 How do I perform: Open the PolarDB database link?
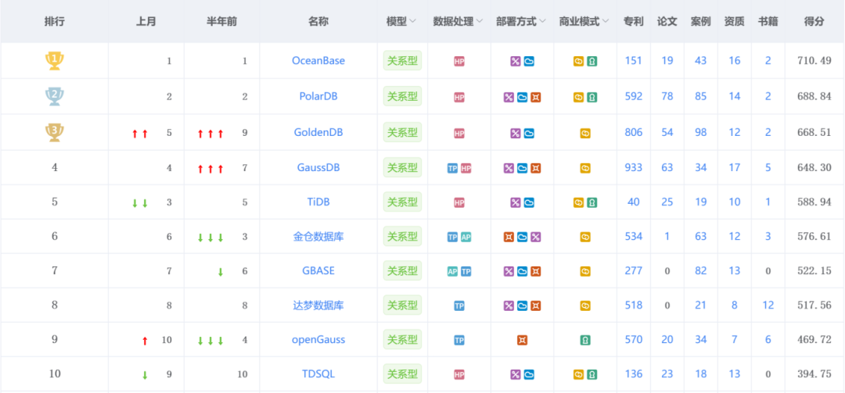pyautogui.click(x=318, y=96)
